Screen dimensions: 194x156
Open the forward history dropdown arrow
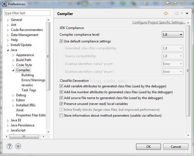click(x=182, y=13)
